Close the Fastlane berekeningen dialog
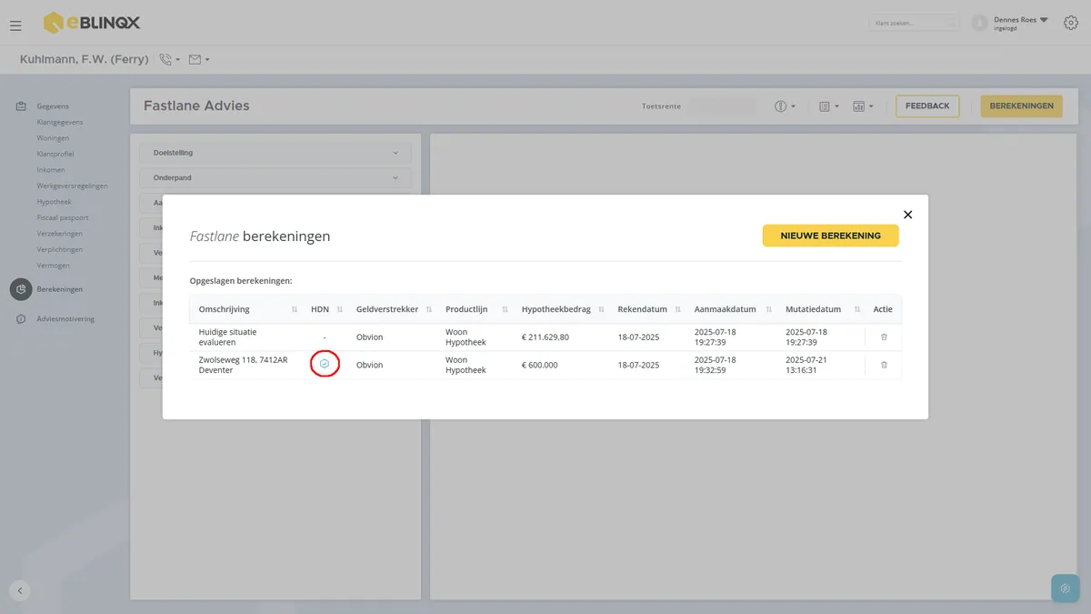This screenshot has width=1091, height=614. 907,215
